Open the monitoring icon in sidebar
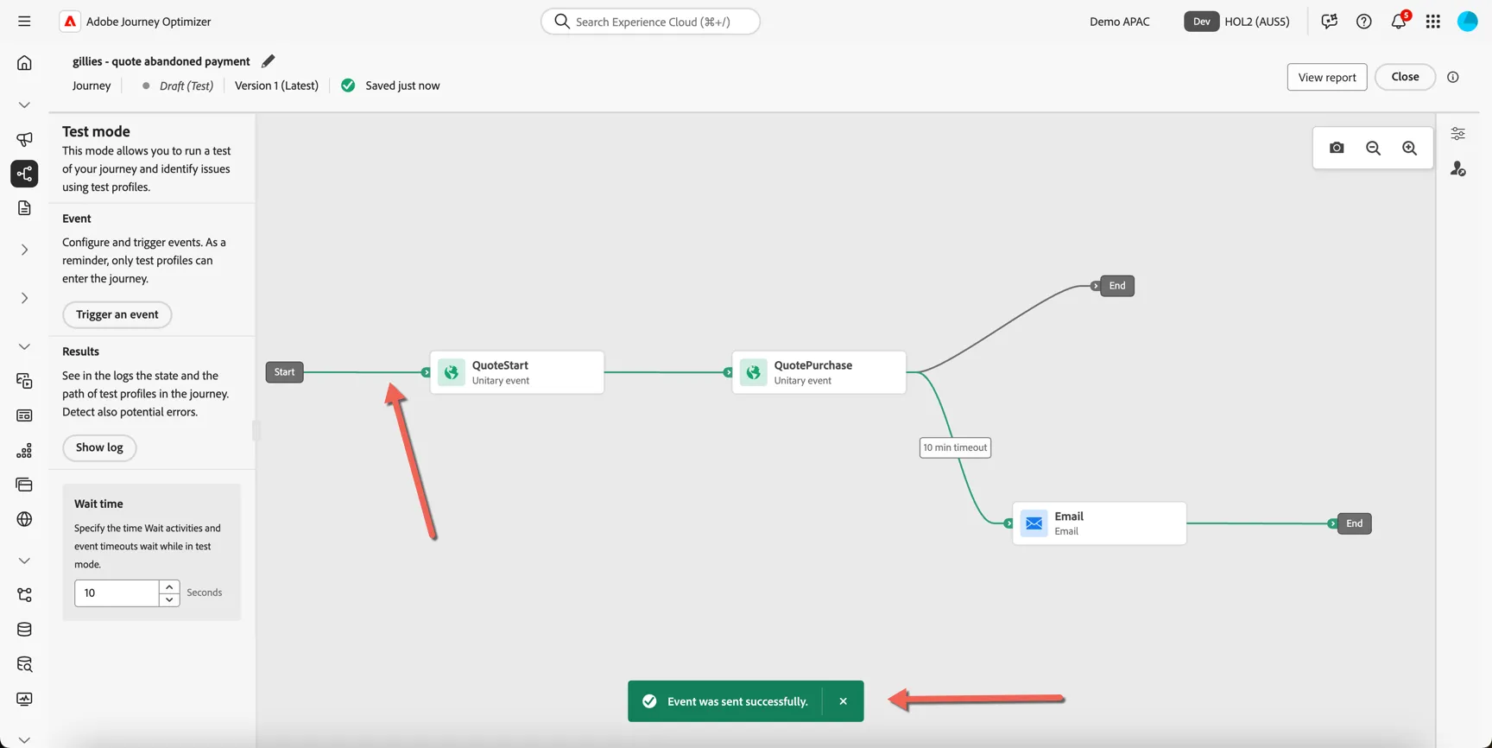 [24, 699]
